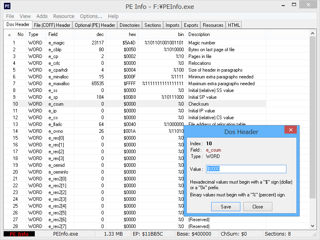Click the 1.33 MB file size status
This screenshot has width=320, height=240.
click(x=113, y=234)
